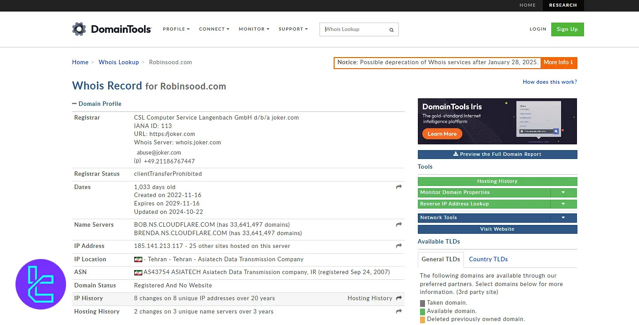Click the green Hosting History tool button

coord(497,181)
